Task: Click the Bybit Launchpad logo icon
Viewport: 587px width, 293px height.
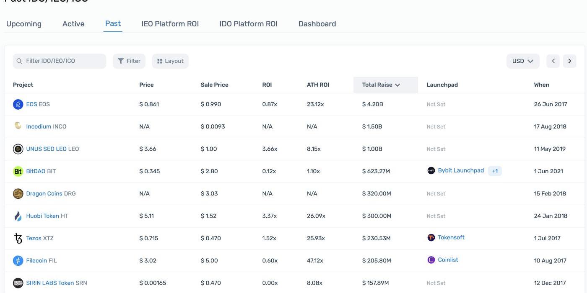Action: pyautogui.click(x=431, y=170)
